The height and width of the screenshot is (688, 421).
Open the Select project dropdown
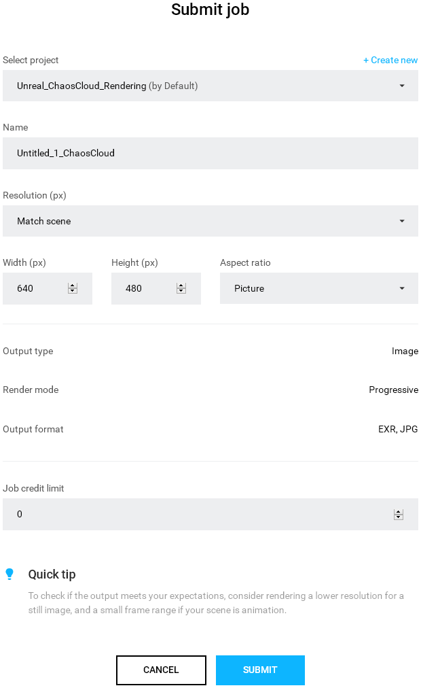tap(210, 86)
